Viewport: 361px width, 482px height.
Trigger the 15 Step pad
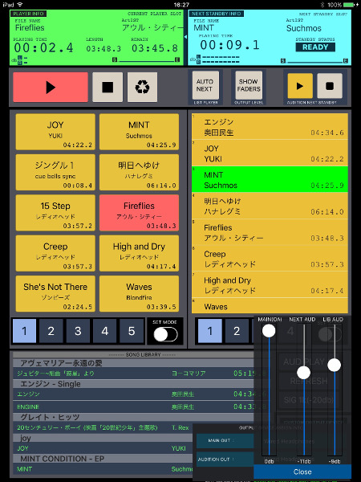pyautogui.click(x=55, y=213)
